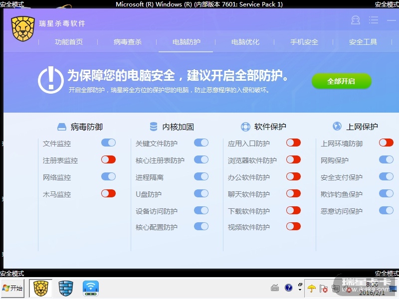Open the menu list icon
The image size is (399, 299).
373,20
